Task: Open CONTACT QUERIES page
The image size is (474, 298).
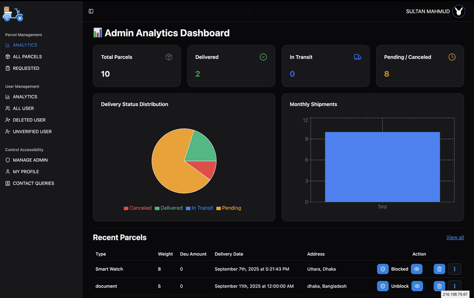Action: point(33,183)
